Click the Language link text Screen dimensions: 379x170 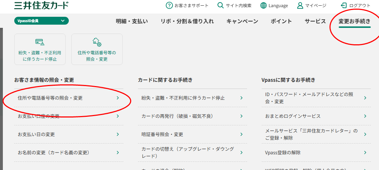coord(278,6)
